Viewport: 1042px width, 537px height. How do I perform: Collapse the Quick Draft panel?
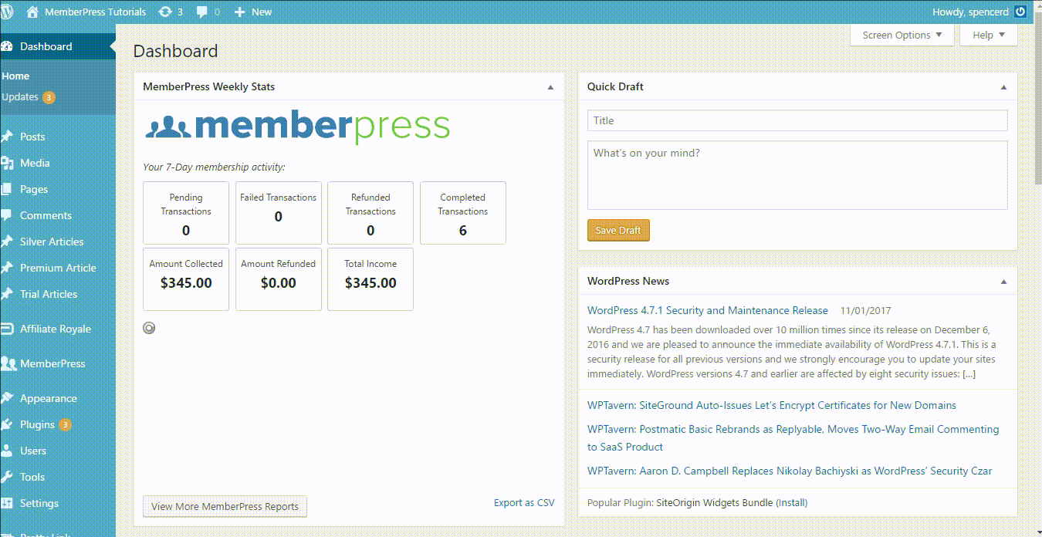[x=1003, y=87]
